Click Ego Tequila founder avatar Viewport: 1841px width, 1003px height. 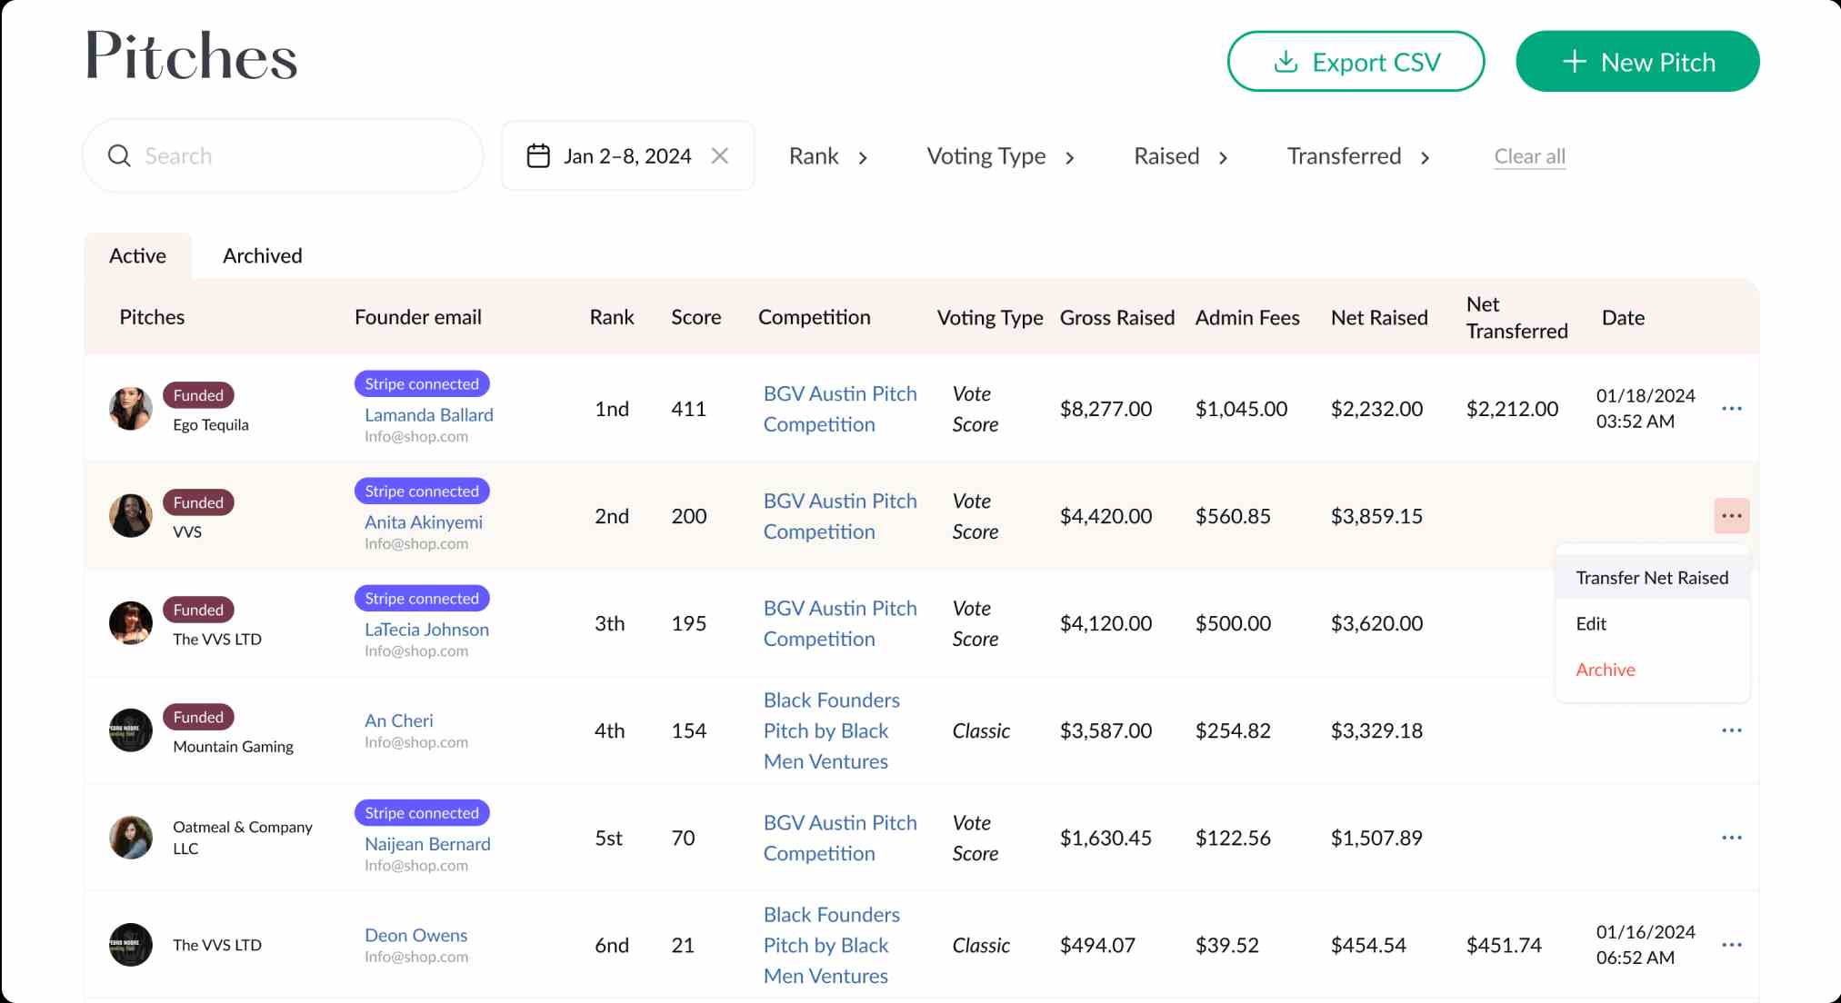coord(131,409)
